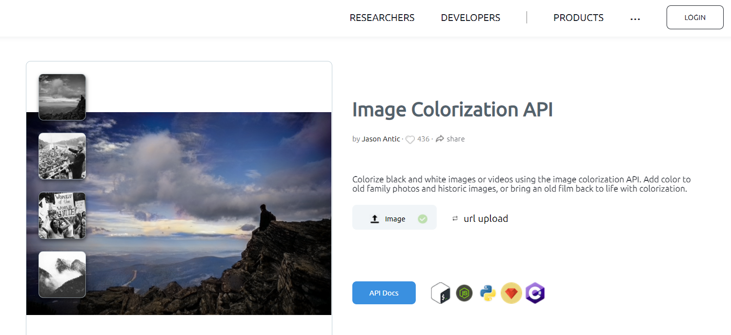Visit Jason Antic's profile link
Viewport: 731px width, 335px height.
[381, 138]
